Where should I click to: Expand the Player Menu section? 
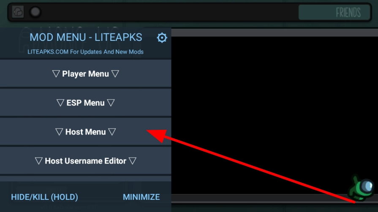tap(86, 74)
